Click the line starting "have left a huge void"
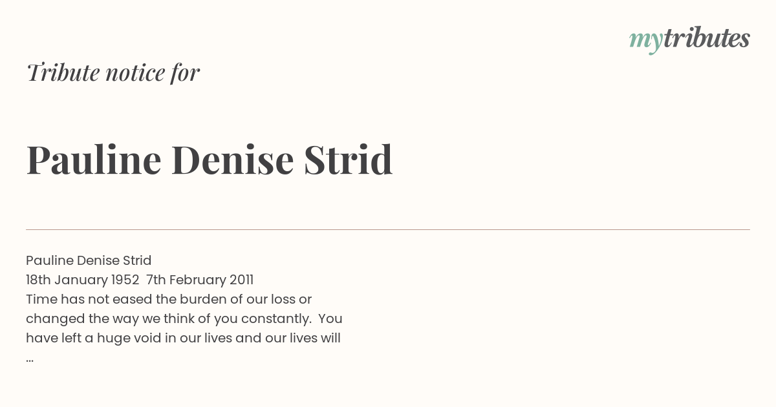This screenshot has height=407, width=776. (183, 338)
